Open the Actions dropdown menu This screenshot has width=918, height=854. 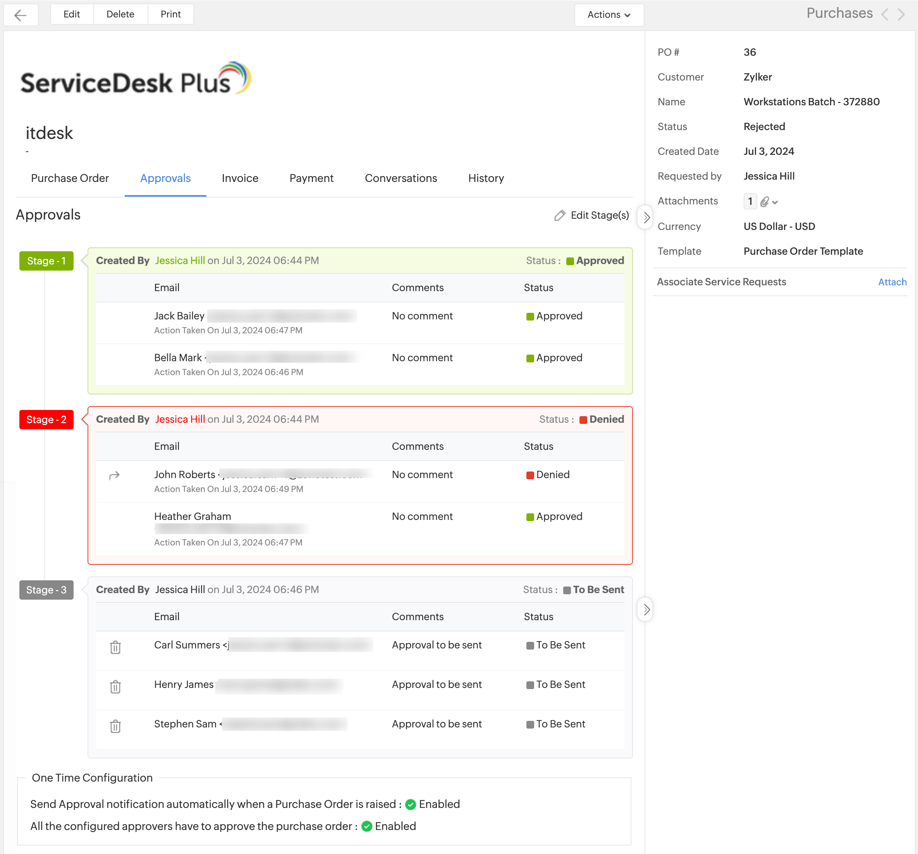pyautogui.click(x=608, y=15)
